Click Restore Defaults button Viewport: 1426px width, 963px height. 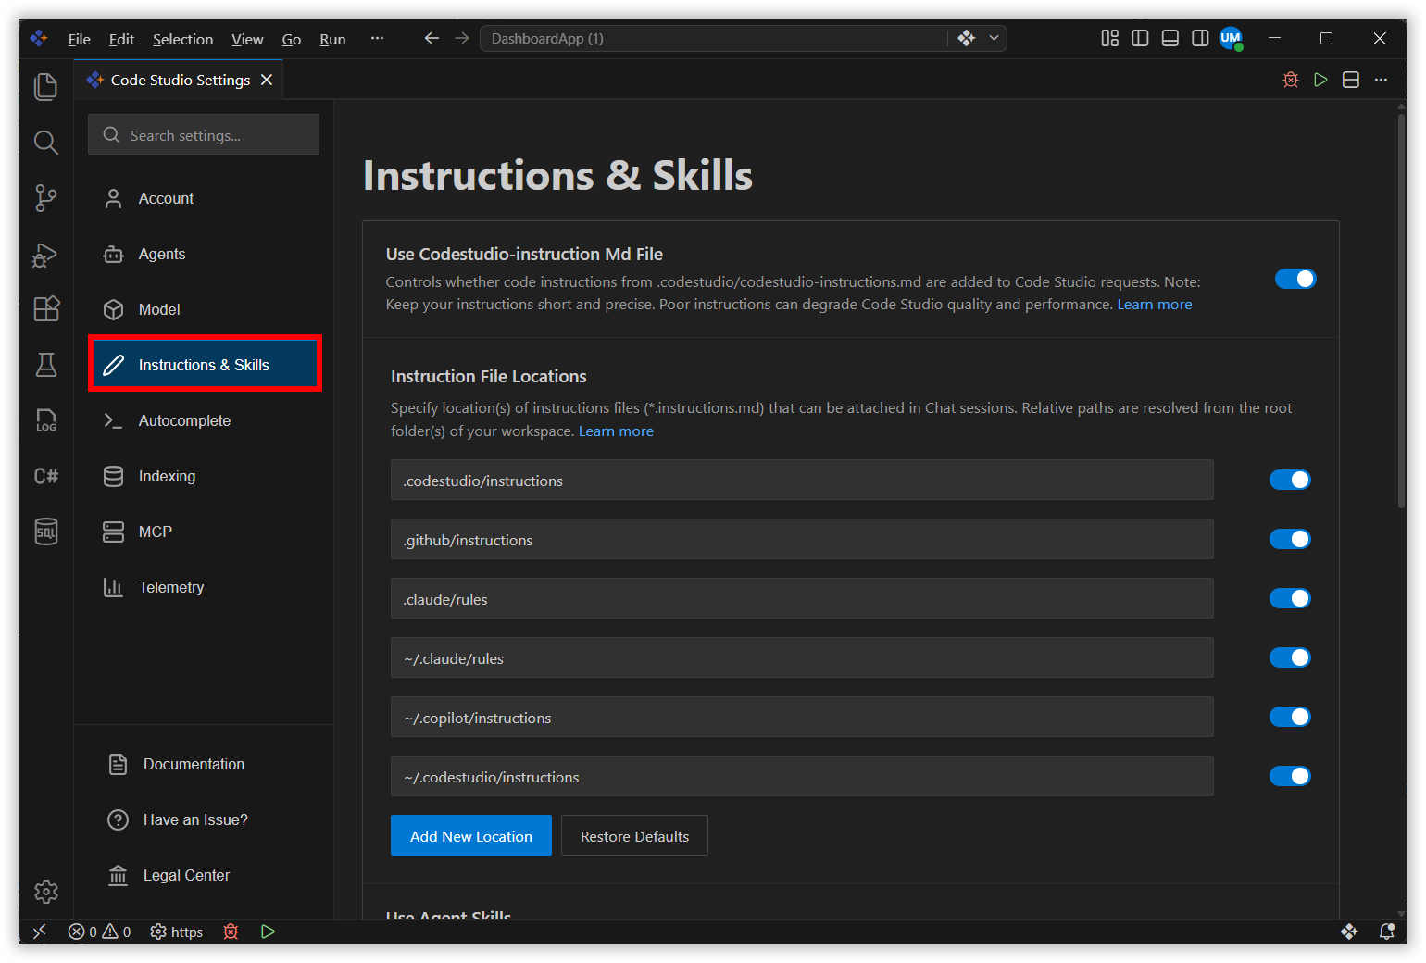pyautogui.click(x=634, y=835)
